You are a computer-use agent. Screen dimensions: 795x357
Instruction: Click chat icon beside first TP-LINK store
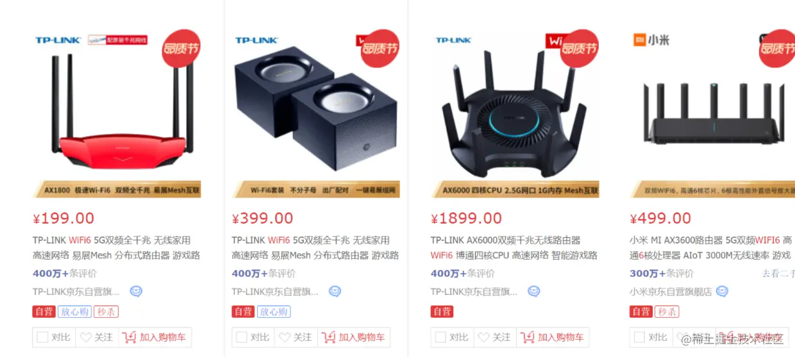coord(136,292)
